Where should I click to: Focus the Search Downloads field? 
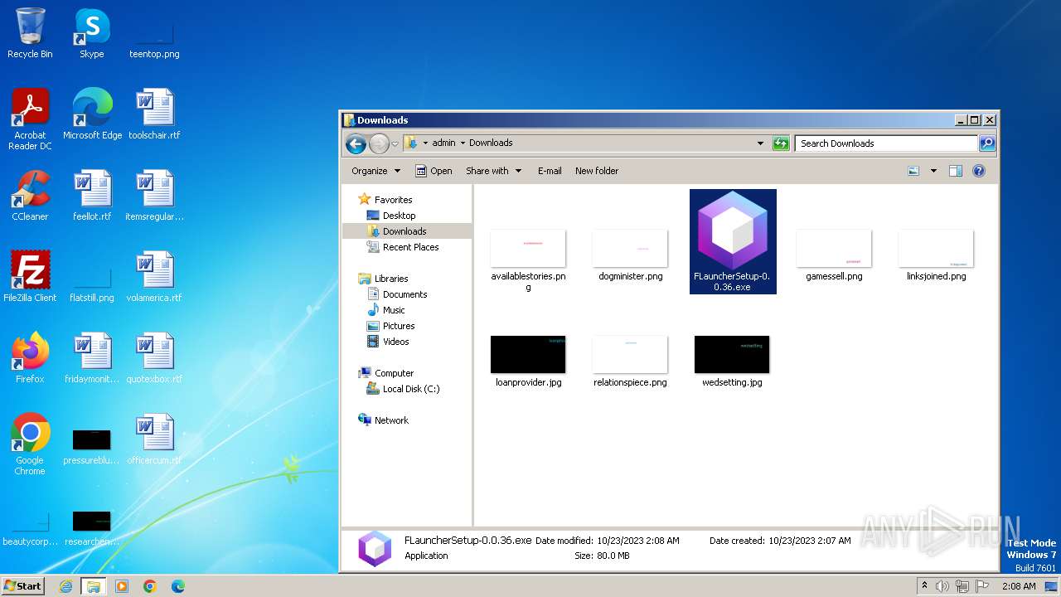click(x=885, y=143)
